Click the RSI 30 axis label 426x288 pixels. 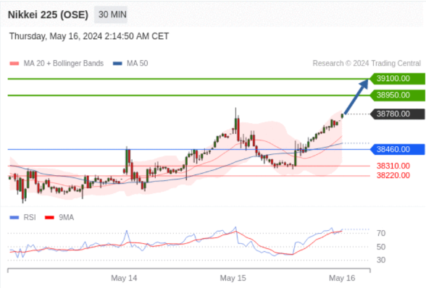(x=381, y=260)
